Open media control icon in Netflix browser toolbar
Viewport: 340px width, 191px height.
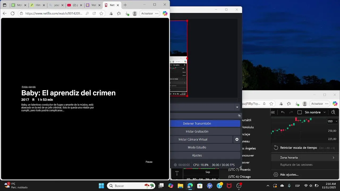[111, 13]
